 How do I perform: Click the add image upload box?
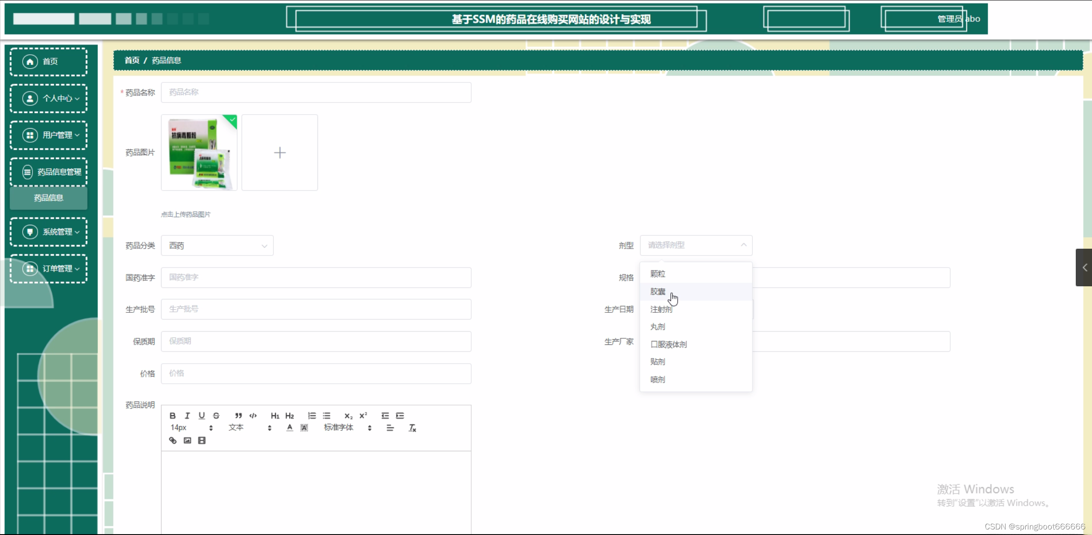280,153
